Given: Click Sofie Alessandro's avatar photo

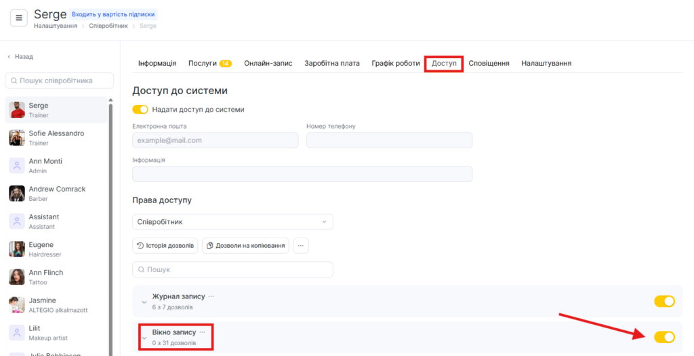Looking at the screenshot, I should click(17, 138).
